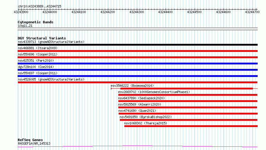Click the red nsv1068302 variant bar
Viewport: 266px width, 150px height.
pyautogui.click(x=191, y=126)
